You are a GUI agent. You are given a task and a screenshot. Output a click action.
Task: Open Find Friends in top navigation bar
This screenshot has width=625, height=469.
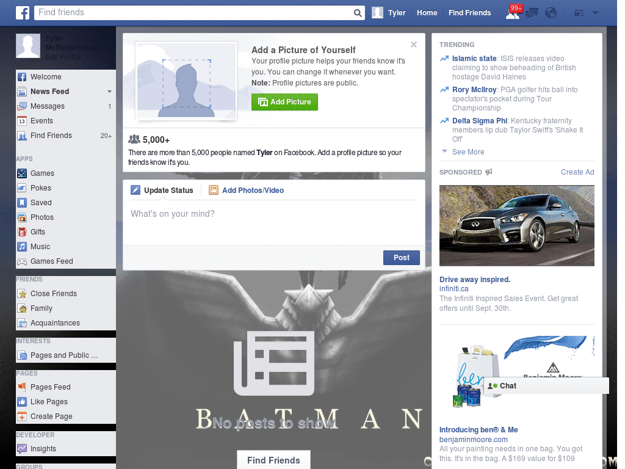click(469, 13)
